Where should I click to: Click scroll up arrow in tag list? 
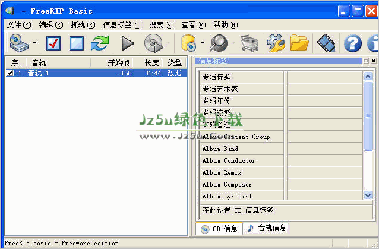coord(368,77)
